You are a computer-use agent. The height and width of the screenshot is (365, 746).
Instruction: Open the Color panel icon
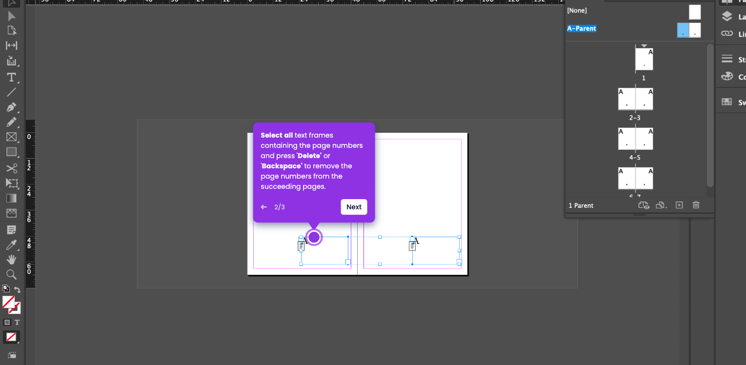[x=727, y=77]
